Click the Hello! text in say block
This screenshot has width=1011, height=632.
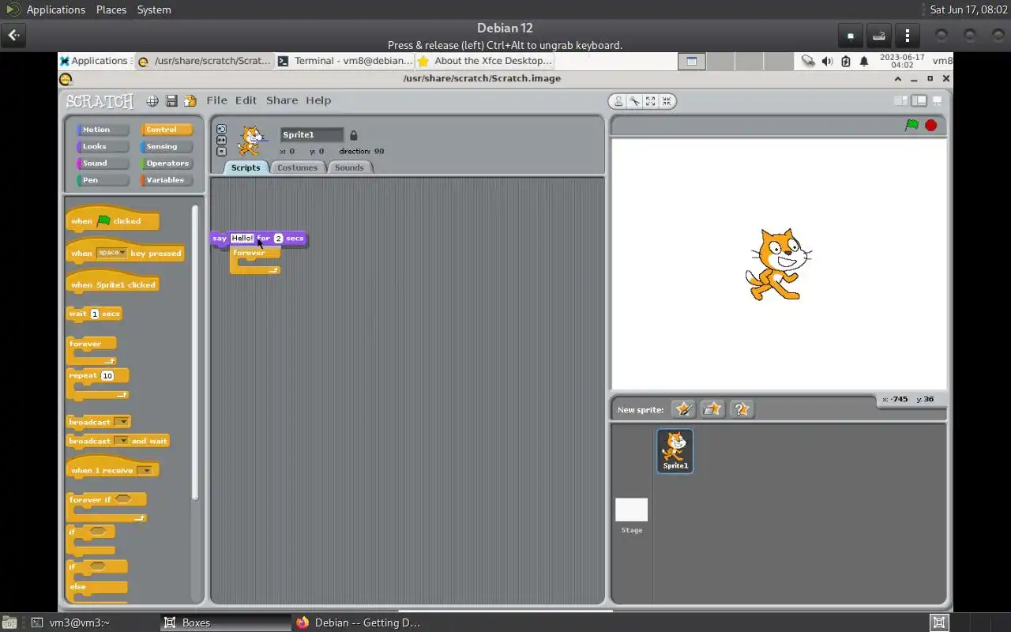point(242,238)
